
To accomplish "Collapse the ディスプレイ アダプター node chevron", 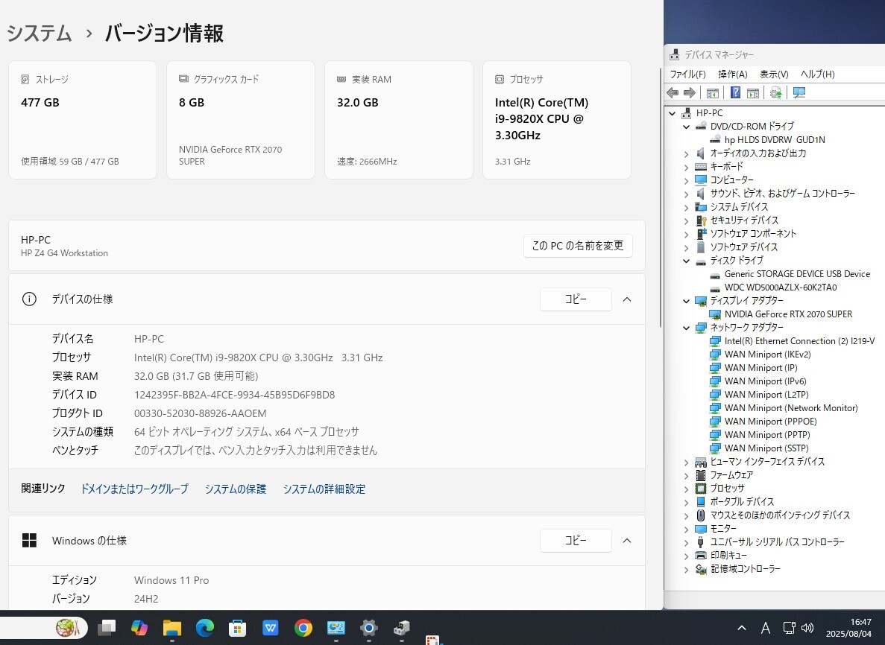I will click(687, 301).
